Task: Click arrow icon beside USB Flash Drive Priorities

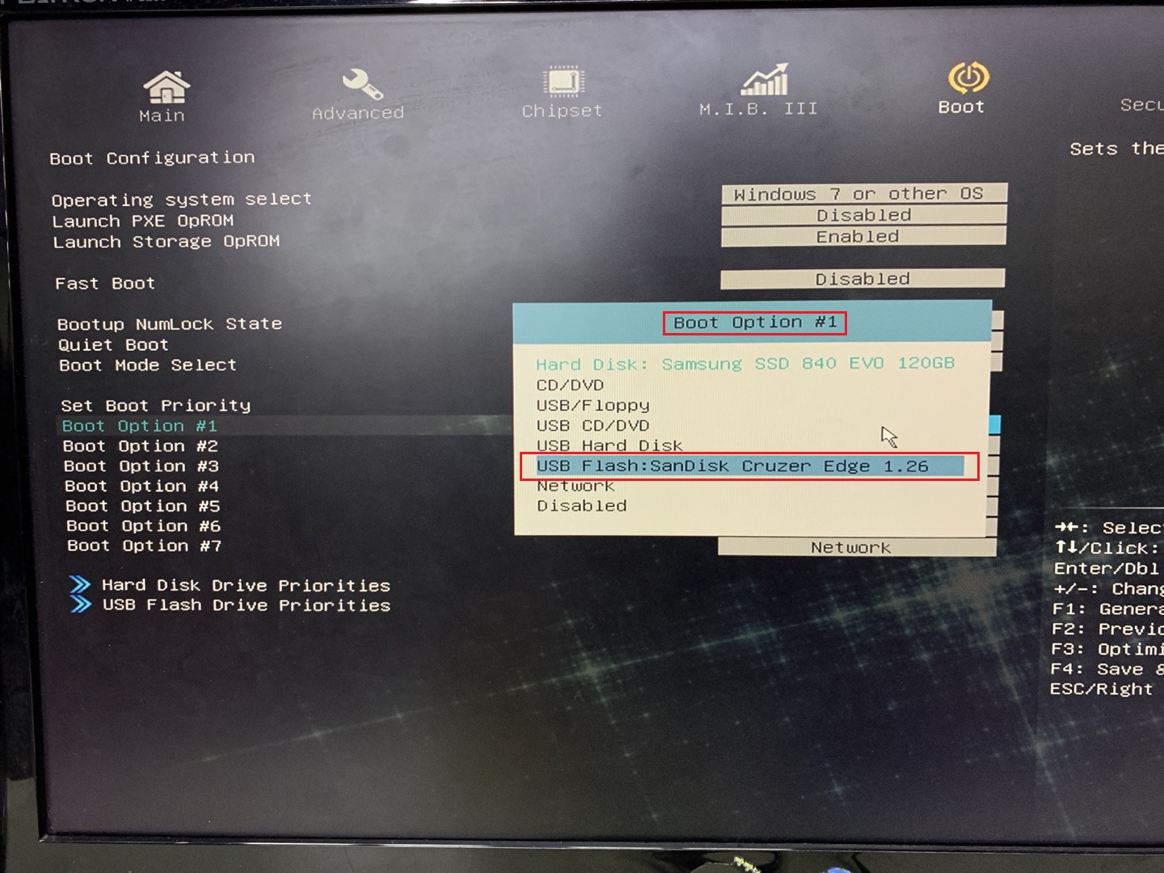Action: point(81,604)
